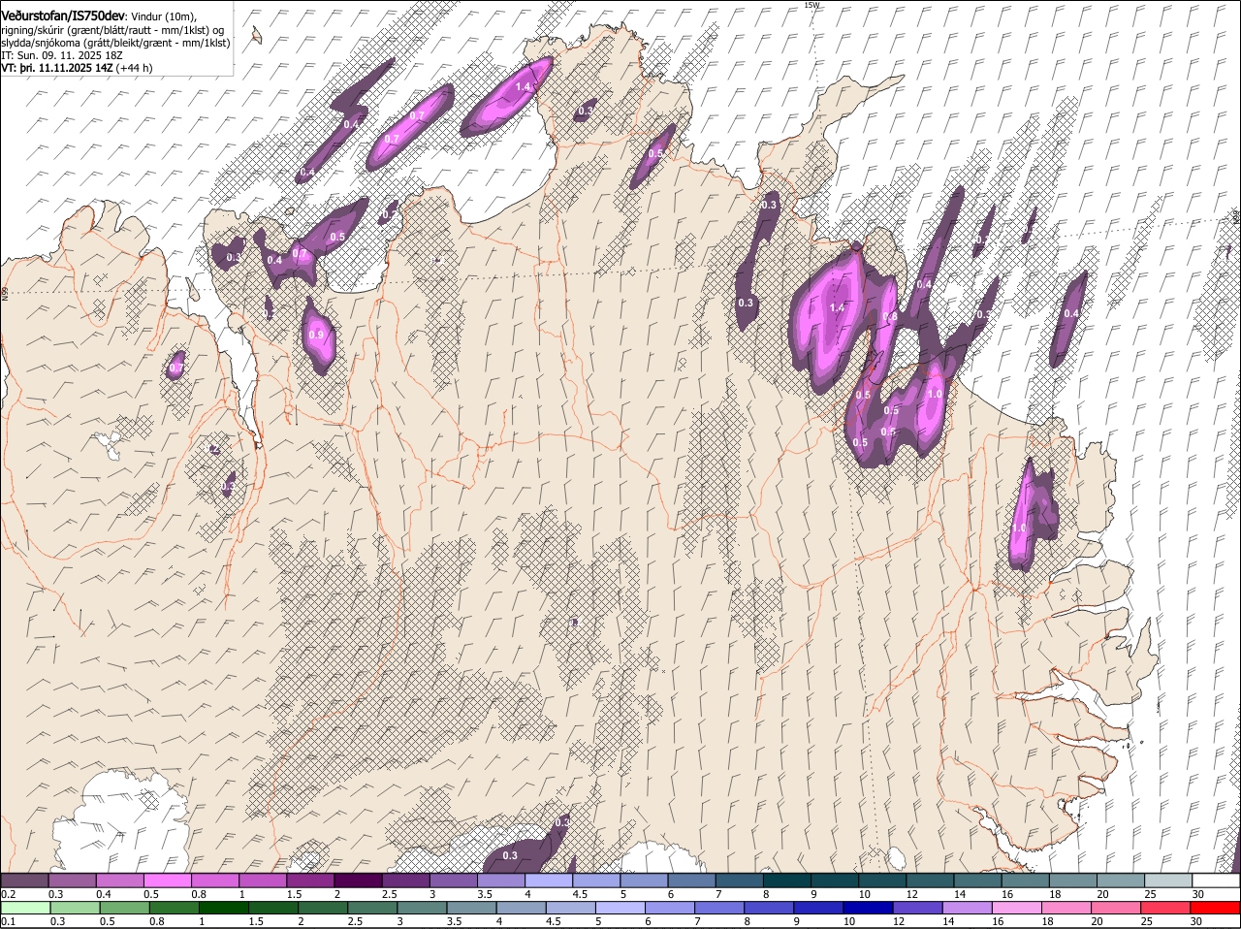Image resolution: width=1241 pixels, height=929 pixels.
Task: Select the dark teal snow swatch at 8
Action: click(x=785, y=880)
